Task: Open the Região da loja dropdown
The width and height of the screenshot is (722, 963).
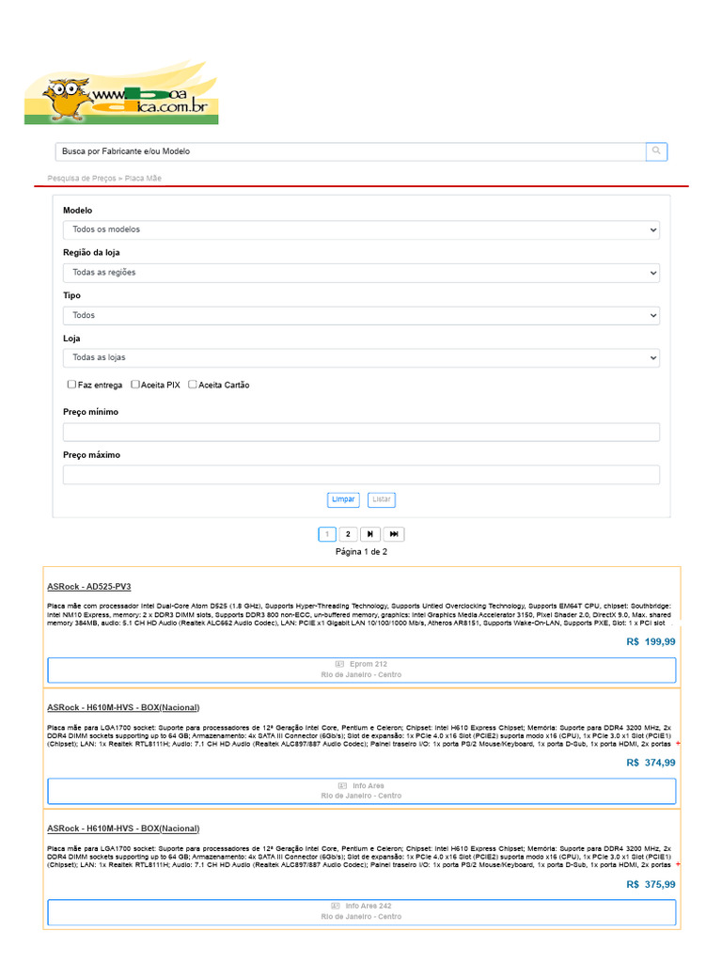Action: tap(361, 273)
